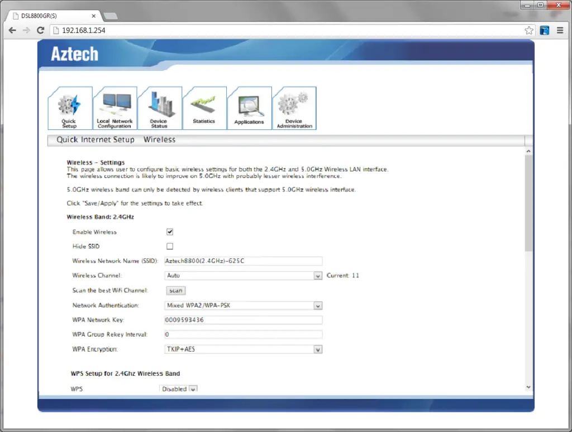Click the 'Current: 11' channel text
This screenshot has height=432, width=572.
[x=343, y=275]
